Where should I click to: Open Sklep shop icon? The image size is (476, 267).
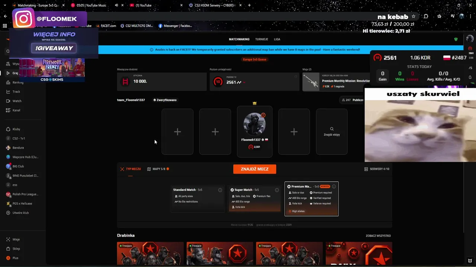[x=8, y=249]
